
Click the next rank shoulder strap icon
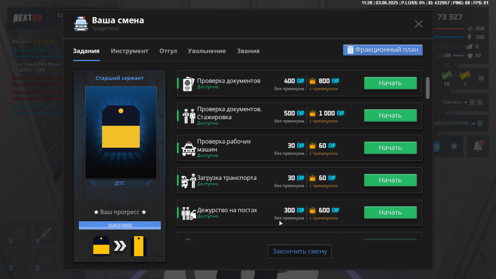[x=138, y=246]
